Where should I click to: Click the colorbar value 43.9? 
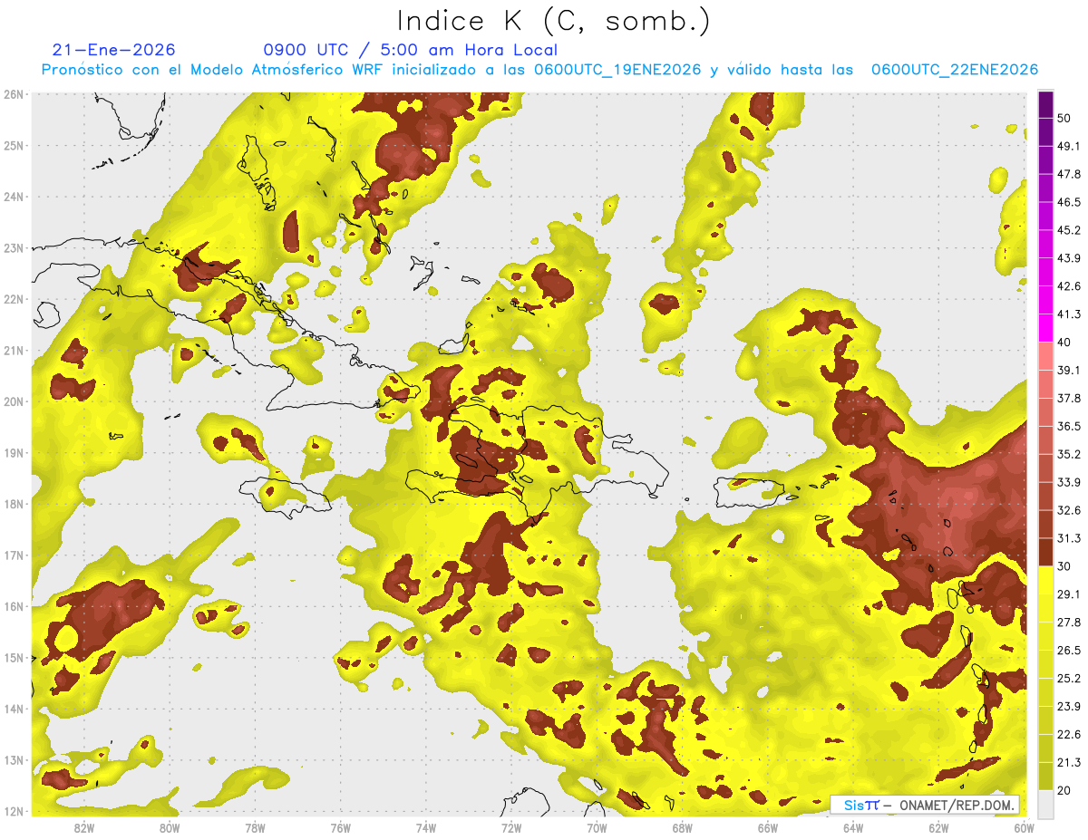[1068, 258]
